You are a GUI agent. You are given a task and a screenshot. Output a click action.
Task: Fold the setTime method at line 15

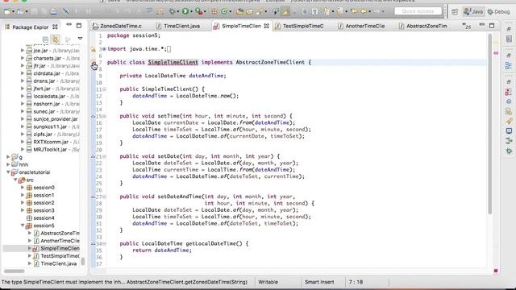pos(104,116)
